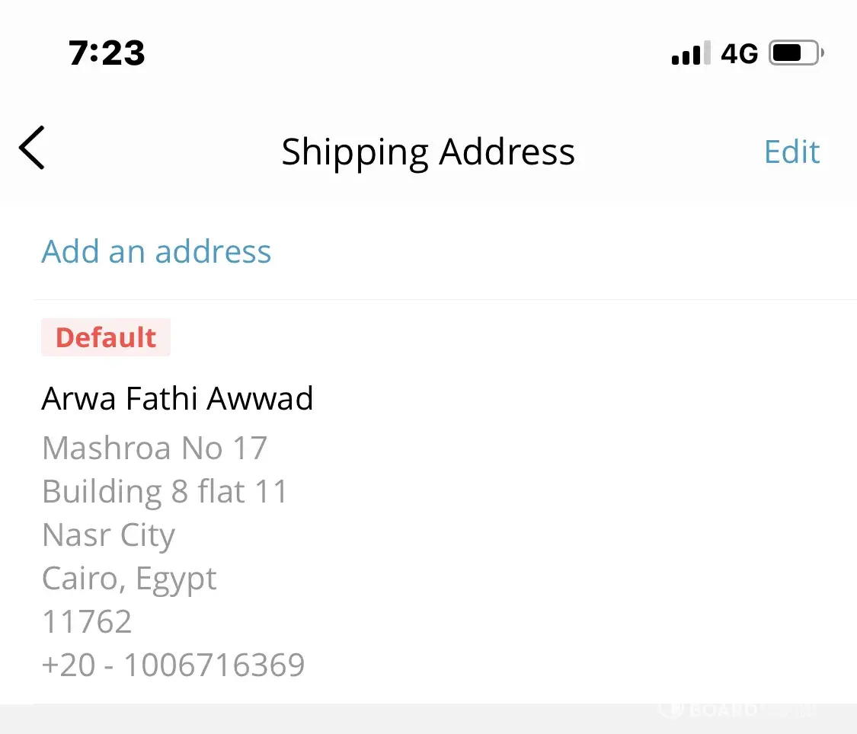Tap the 'Building 8 flat 11' line

[165, 491]
